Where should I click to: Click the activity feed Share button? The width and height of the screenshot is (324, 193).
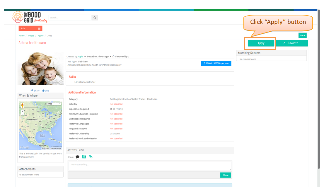[x=226, y=175]
